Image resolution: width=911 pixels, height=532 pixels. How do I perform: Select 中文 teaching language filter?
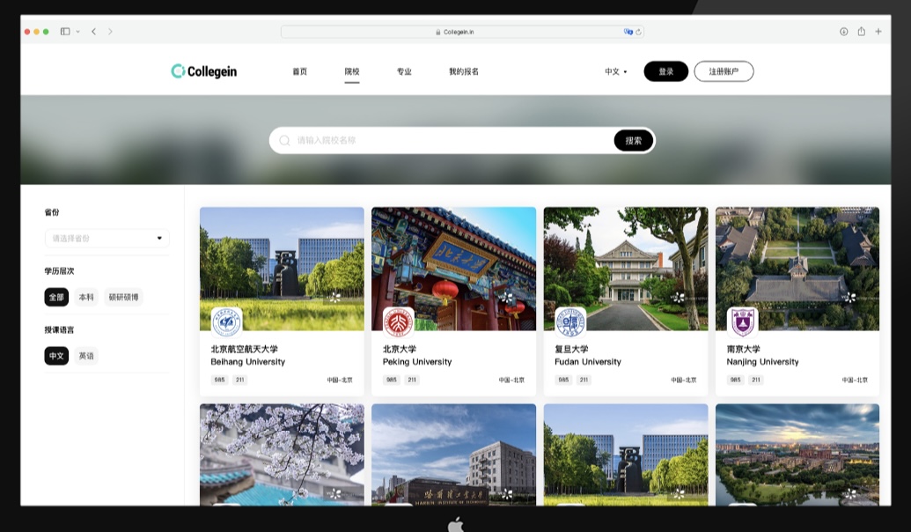pyautogui.click(x=56, y=356)
